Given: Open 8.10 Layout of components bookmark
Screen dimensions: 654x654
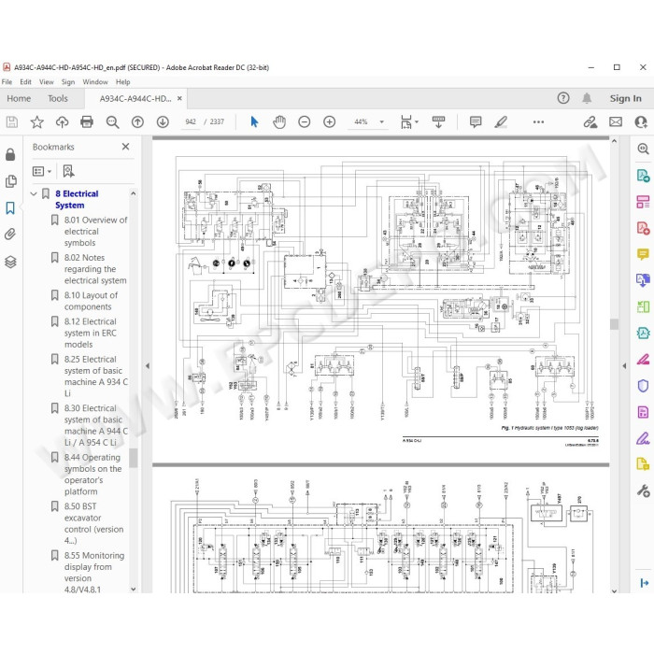Looking at the screenshot, I should [91, 301].
